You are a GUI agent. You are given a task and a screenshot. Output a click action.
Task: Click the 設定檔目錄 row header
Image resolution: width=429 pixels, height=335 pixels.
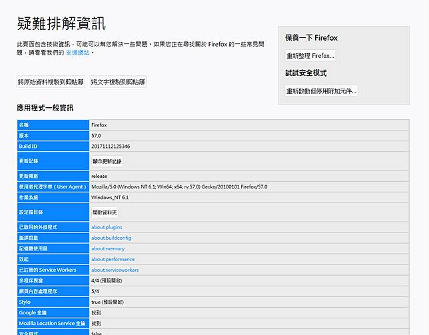pyautogui.click(x=53, y=212)
